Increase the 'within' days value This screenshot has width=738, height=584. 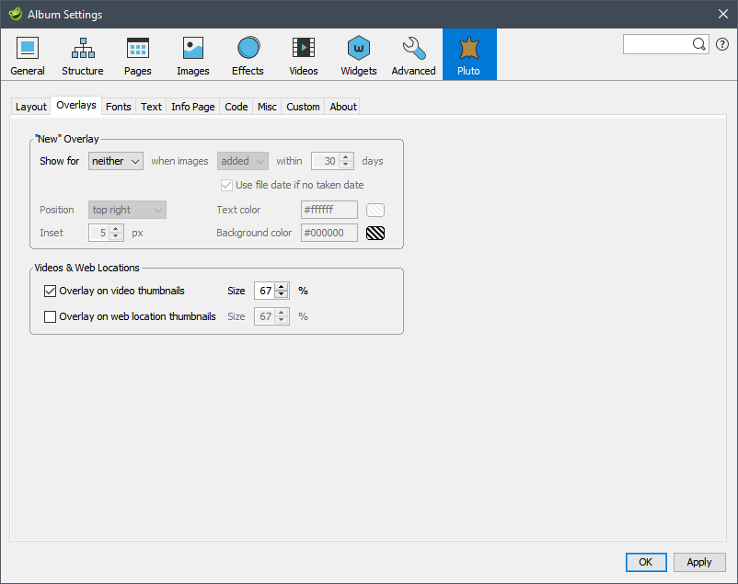345,157
